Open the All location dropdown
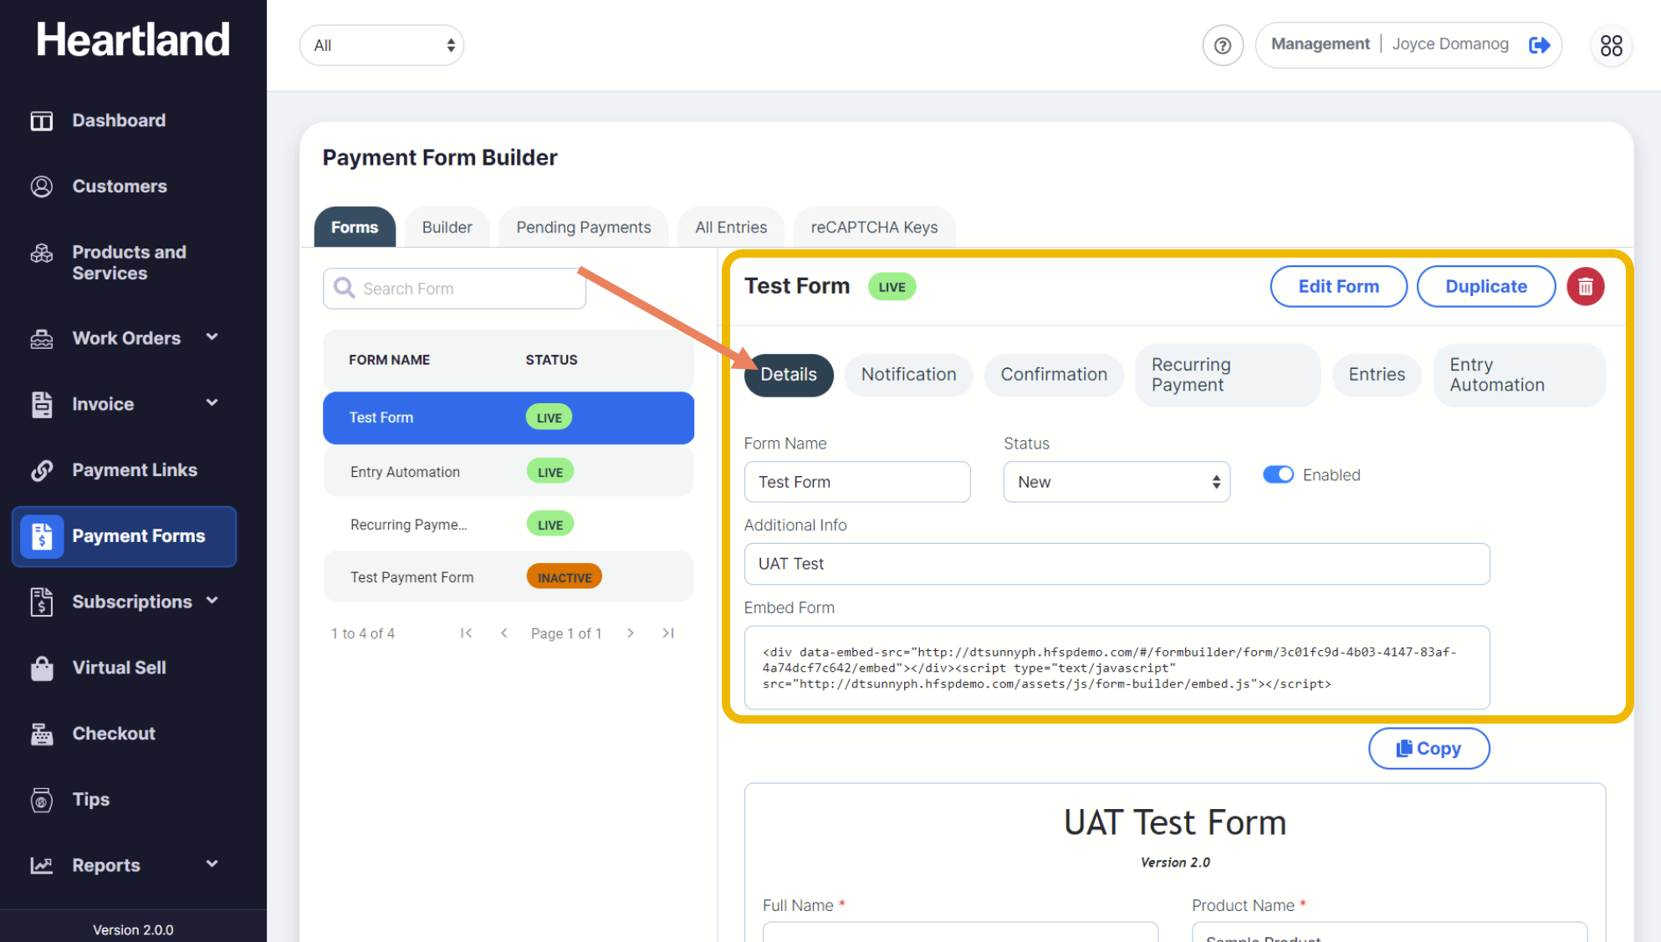Viewport: 1661px width, 942px height. point(381,45)
